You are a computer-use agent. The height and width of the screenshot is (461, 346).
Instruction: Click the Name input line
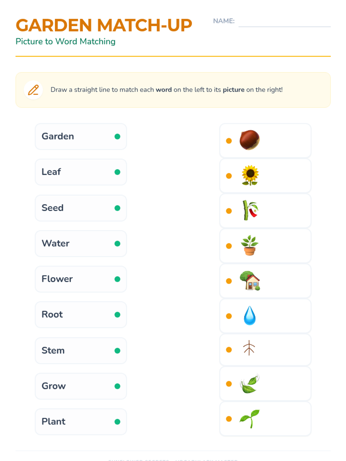[284, 22]
